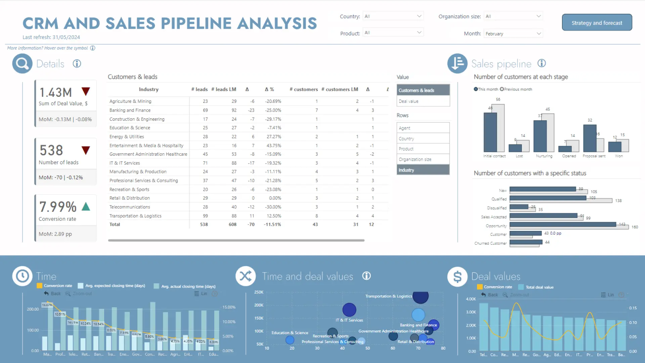The image size is (645, 363).
Task: Open the Strategy and forecast page
Action: click(597, 23)
